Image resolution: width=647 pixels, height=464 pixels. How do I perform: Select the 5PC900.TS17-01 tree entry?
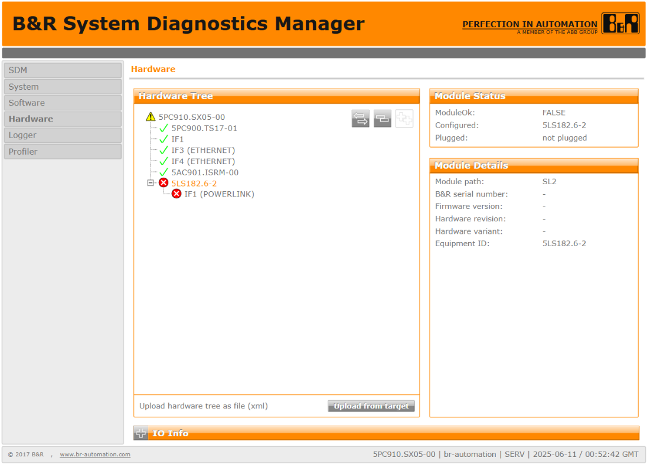pyautogui.click(x=204, y=128)
